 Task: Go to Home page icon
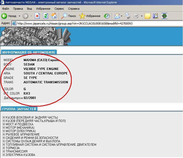[x=54, y=16]
